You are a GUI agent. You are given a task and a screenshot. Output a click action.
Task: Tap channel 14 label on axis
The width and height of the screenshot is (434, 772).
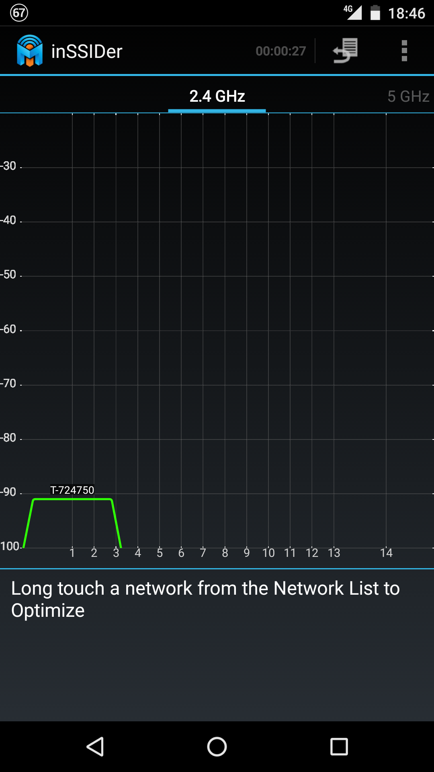click(386, 553)
